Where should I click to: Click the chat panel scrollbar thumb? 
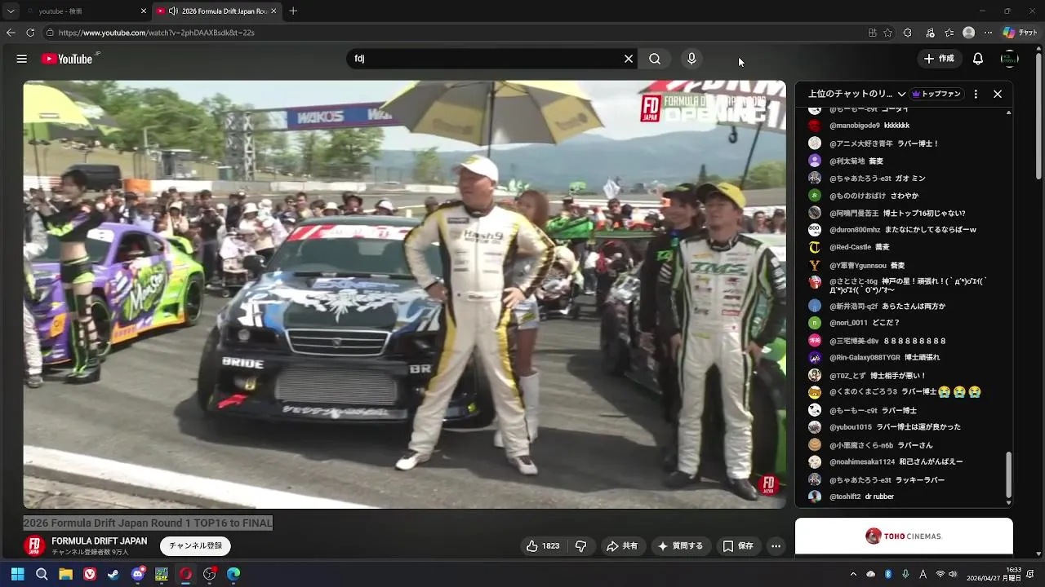[x=1008, y=474]
